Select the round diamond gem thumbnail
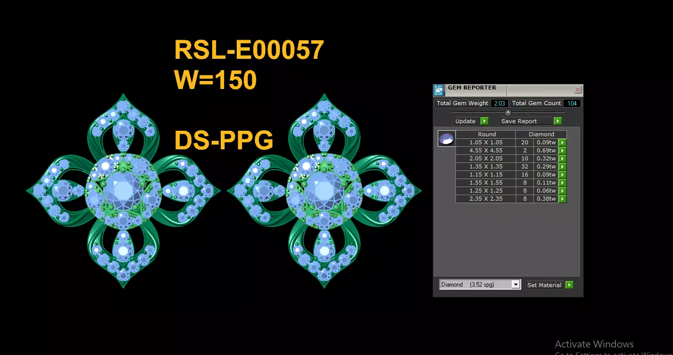 pyautogui.click(x=446, y=139)
